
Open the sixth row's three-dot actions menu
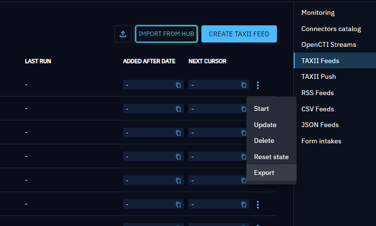pos(258,204)
